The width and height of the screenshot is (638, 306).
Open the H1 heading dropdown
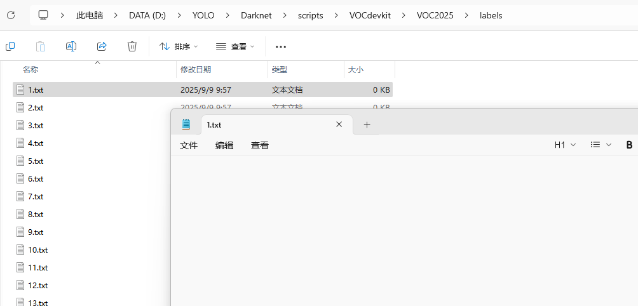565,145
